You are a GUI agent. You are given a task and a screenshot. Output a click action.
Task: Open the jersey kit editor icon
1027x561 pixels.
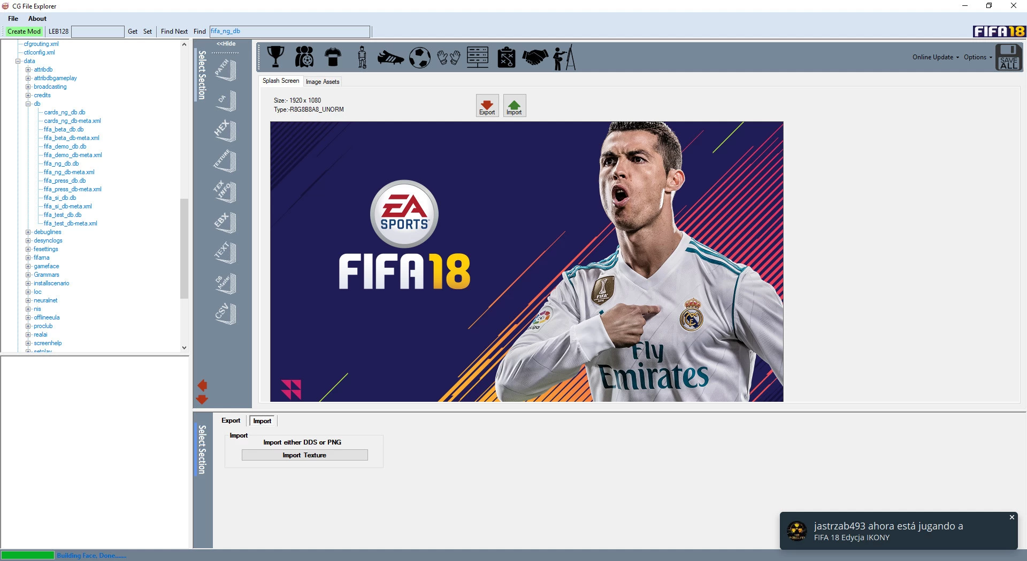coord(333,57)
